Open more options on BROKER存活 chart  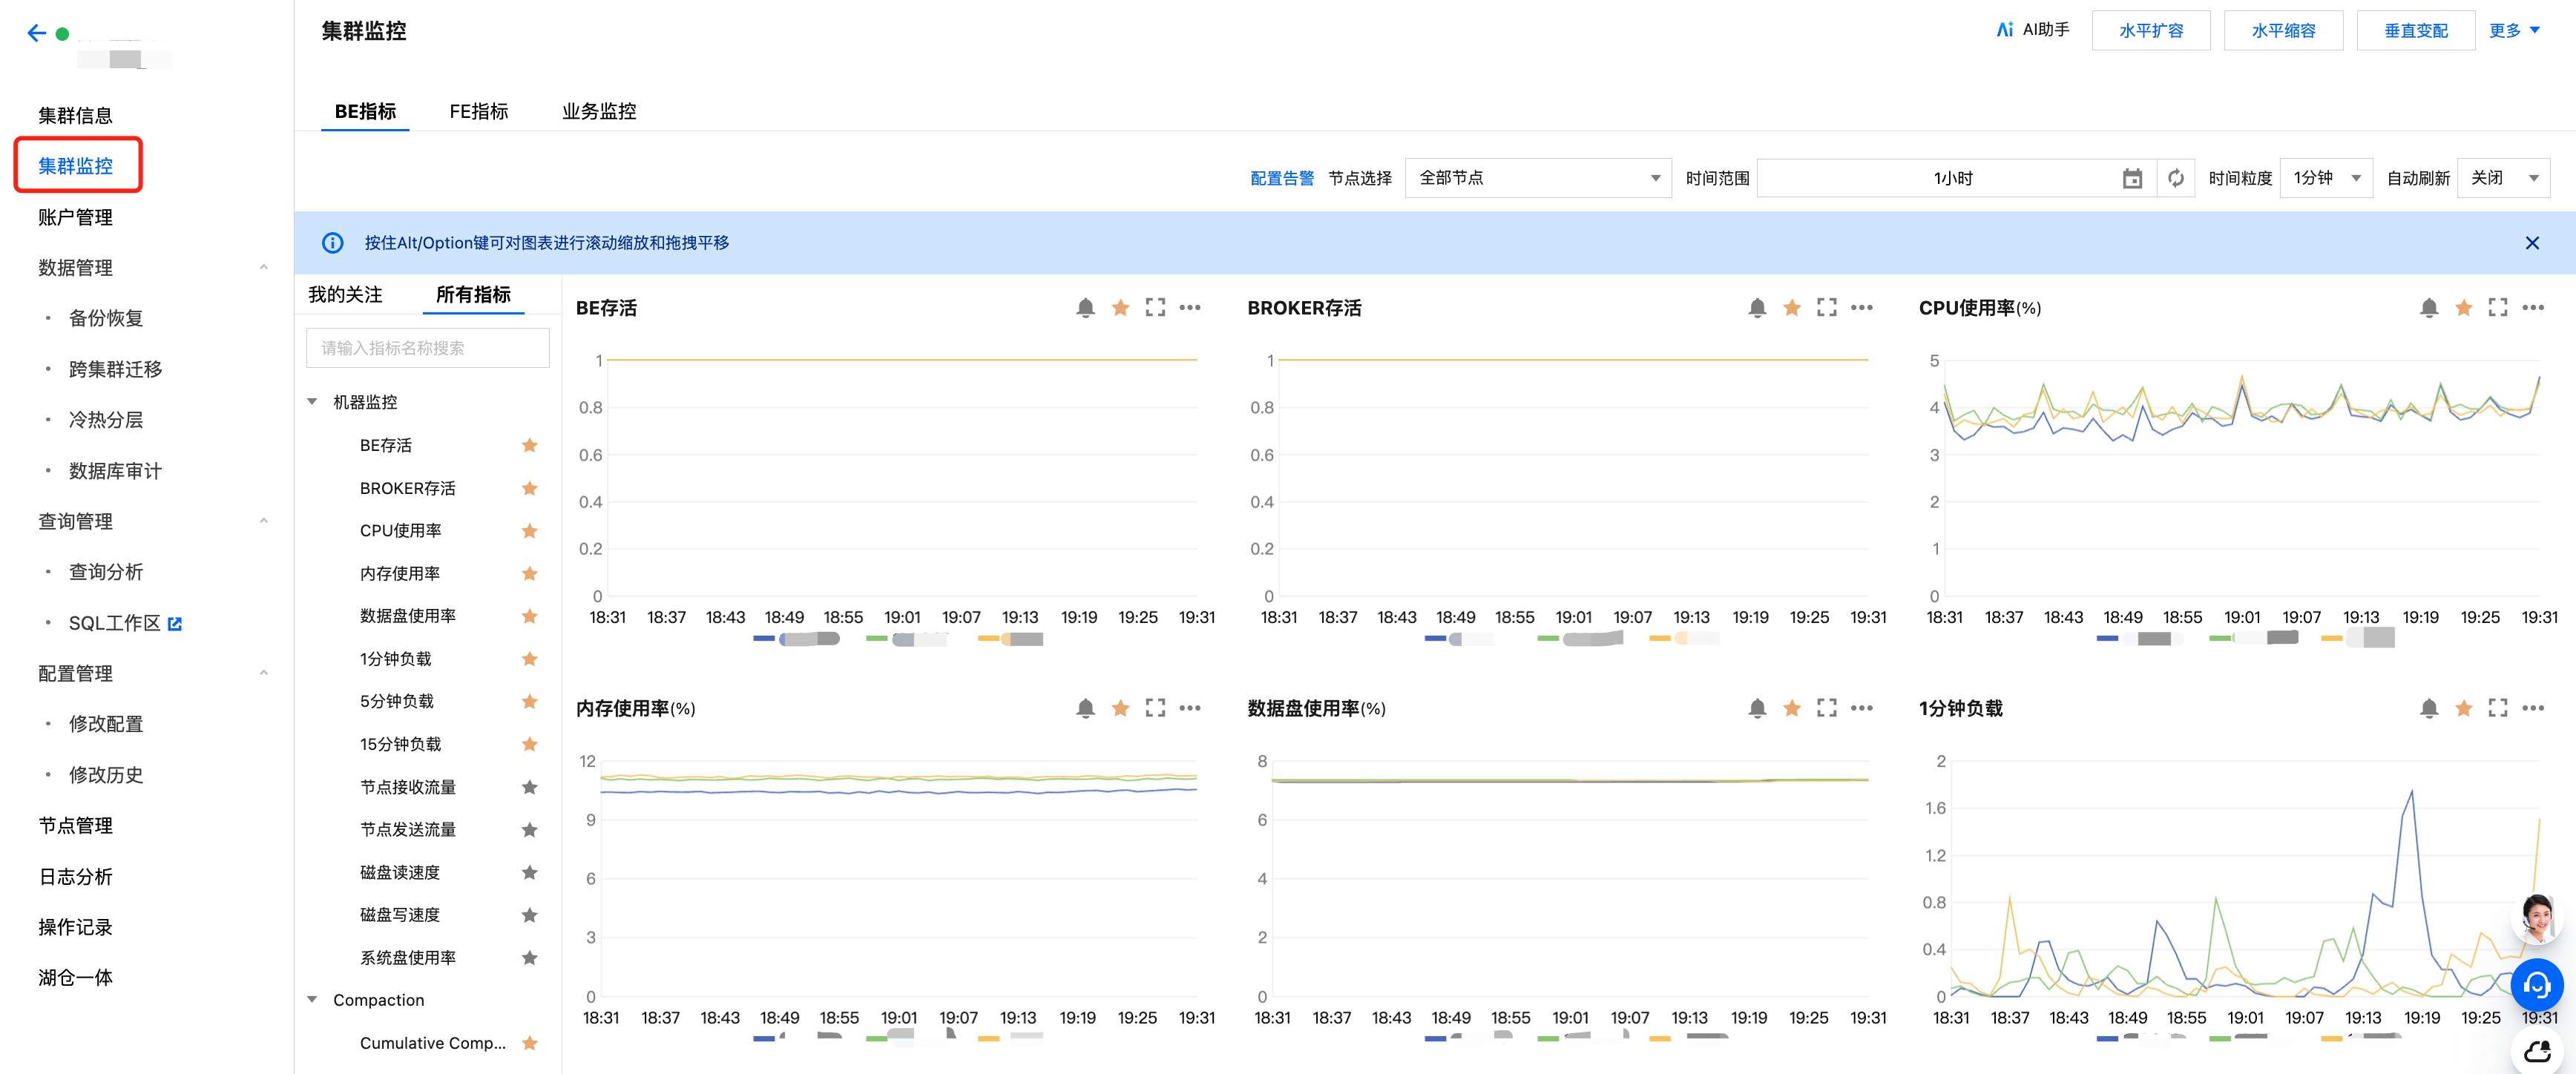pos(1861,308)
